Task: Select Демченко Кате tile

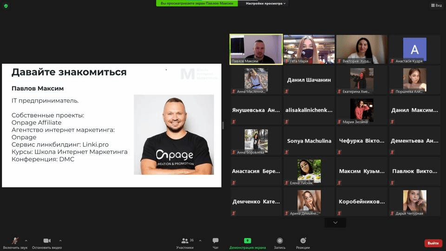Action: [x=256, y=202]
